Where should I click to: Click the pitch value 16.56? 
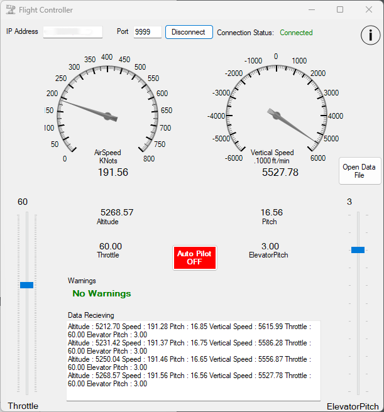pyautogui.click(x=272, y=212)
